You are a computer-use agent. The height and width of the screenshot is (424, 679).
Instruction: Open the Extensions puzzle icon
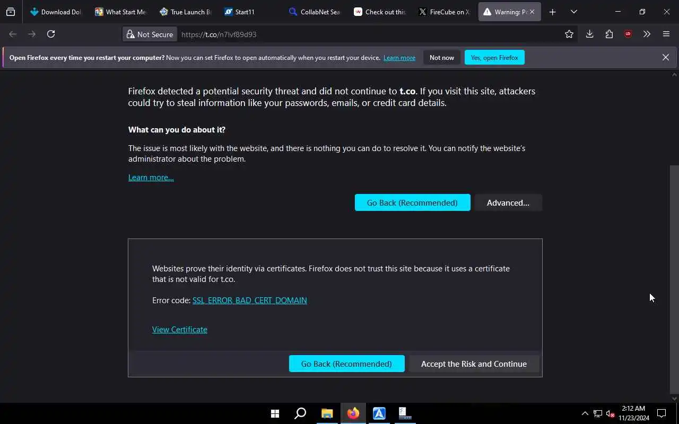click(x=609, y=34)
